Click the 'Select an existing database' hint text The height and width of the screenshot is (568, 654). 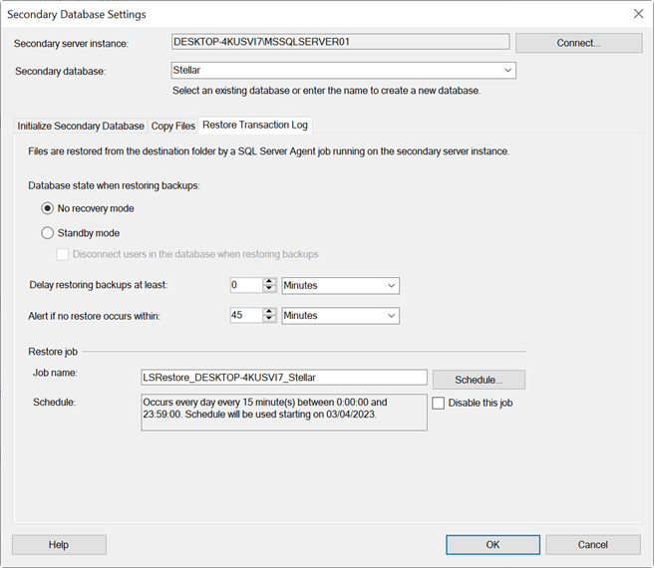[327, 91]
